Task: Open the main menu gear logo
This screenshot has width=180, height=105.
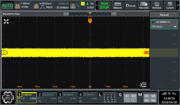Action: [x=8, y=97]
